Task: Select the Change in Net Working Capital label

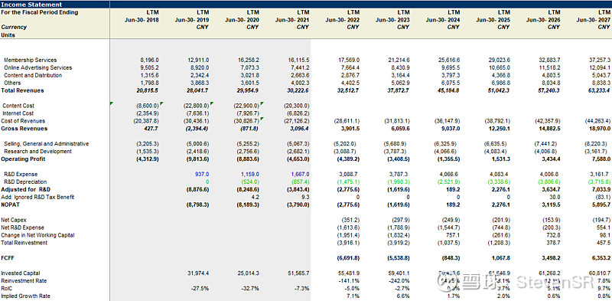Action: pyautogui.click(x=37, y=235)
